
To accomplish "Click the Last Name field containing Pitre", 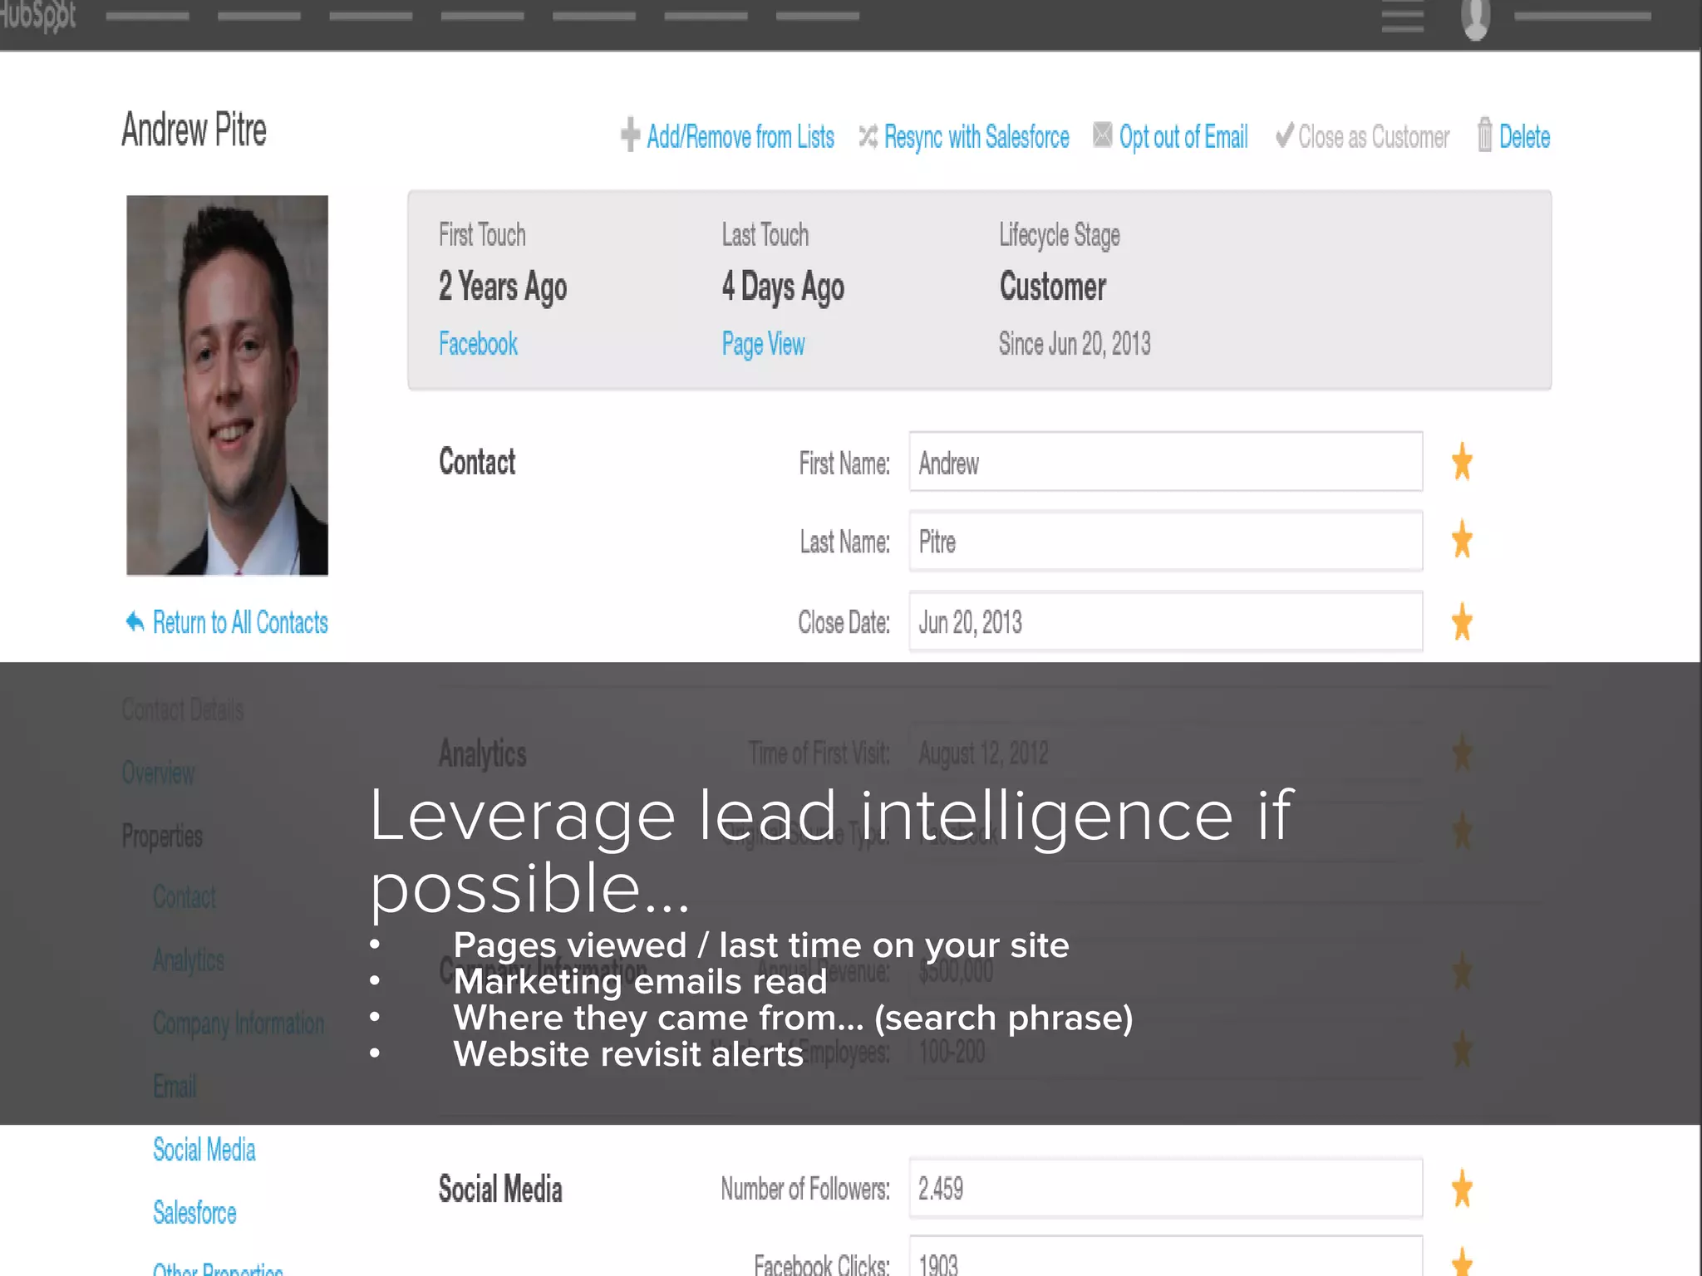I will (x=1166, y=541).
